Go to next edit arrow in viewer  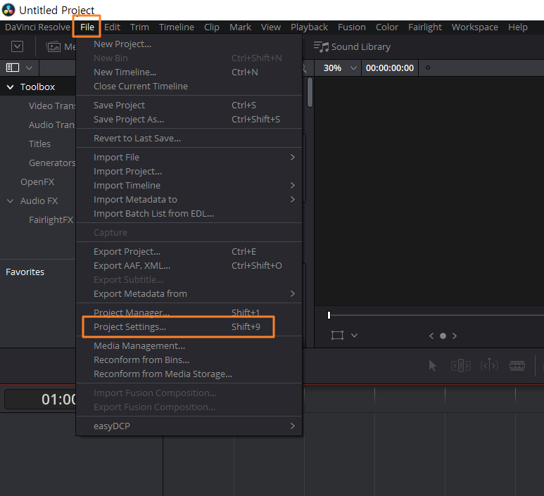454,336
